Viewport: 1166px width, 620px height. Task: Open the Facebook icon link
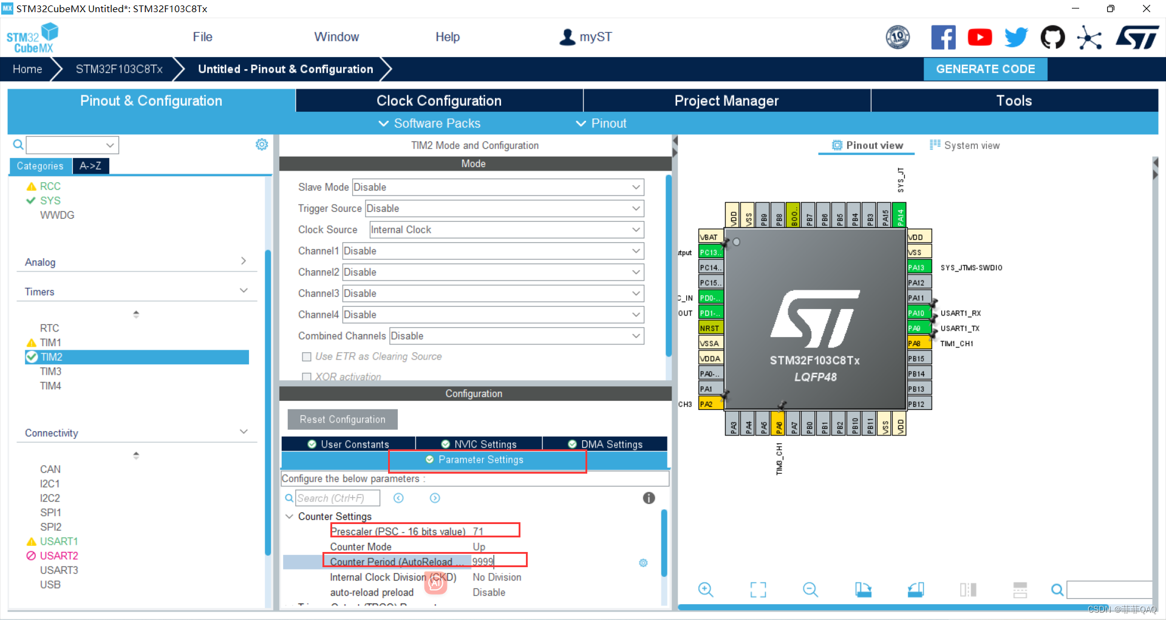point(943,38)
